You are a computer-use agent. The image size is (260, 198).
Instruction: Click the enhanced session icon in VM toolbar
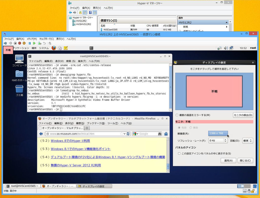tap(50, 43)
